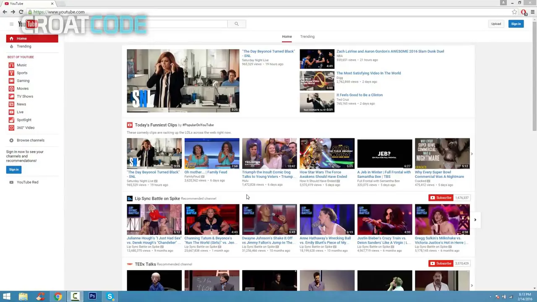Image resolution: width=537 pixels, height=302 pixels.
Task: Play Anne Hathaway Wrecking Ball thumbnail
Action: coord(327,219)
